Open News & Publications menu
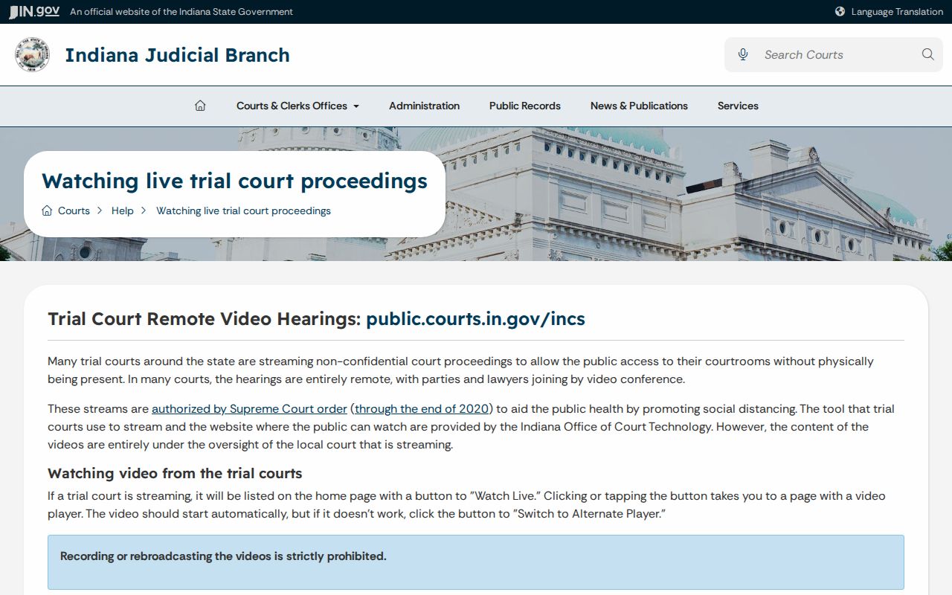This screenshot has width=952, height=595. pyautogui.click(x=639, y=106)
